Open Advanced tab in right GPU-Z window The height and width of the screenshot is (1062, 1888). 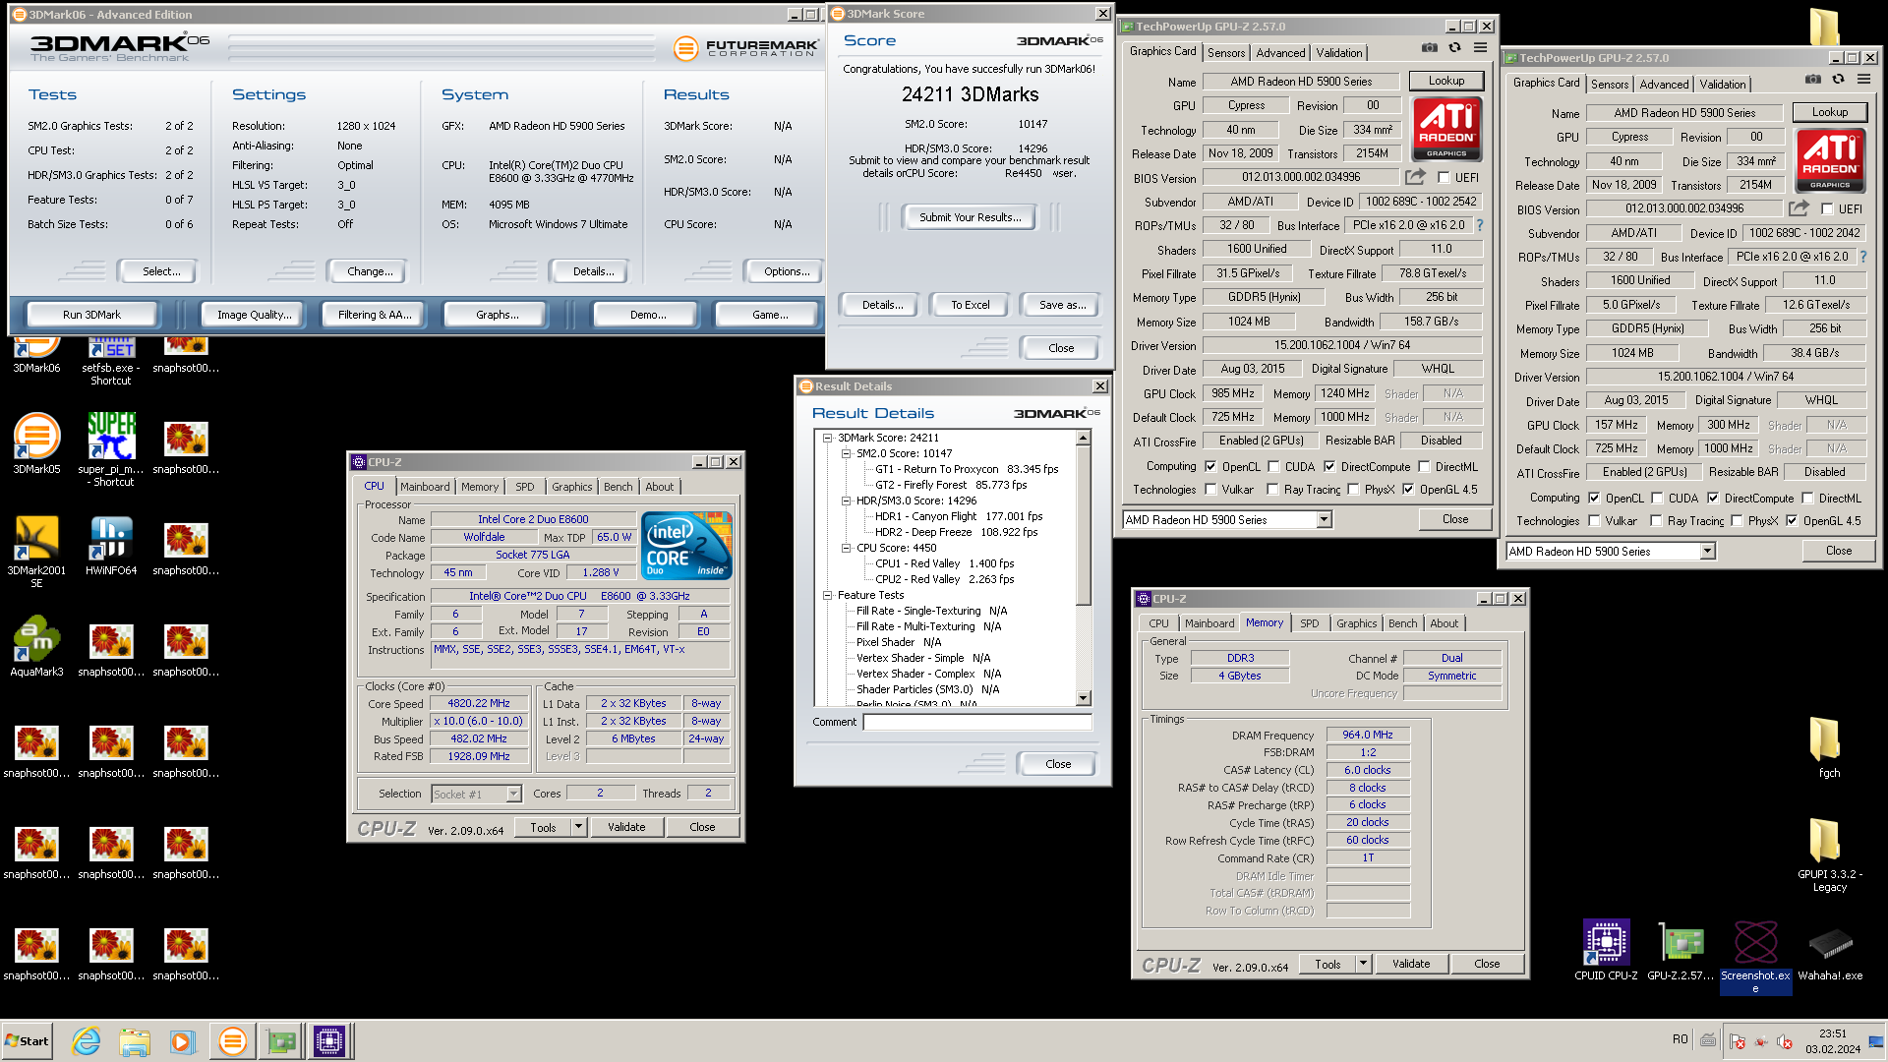click(1664, 85)
